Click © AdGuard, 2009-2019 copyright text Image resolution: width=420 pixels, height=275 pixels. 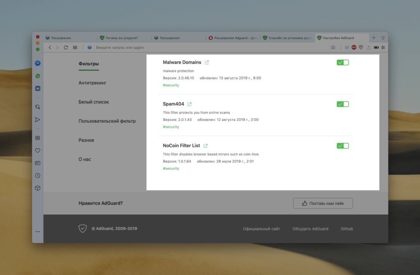[x=114, y=228]
